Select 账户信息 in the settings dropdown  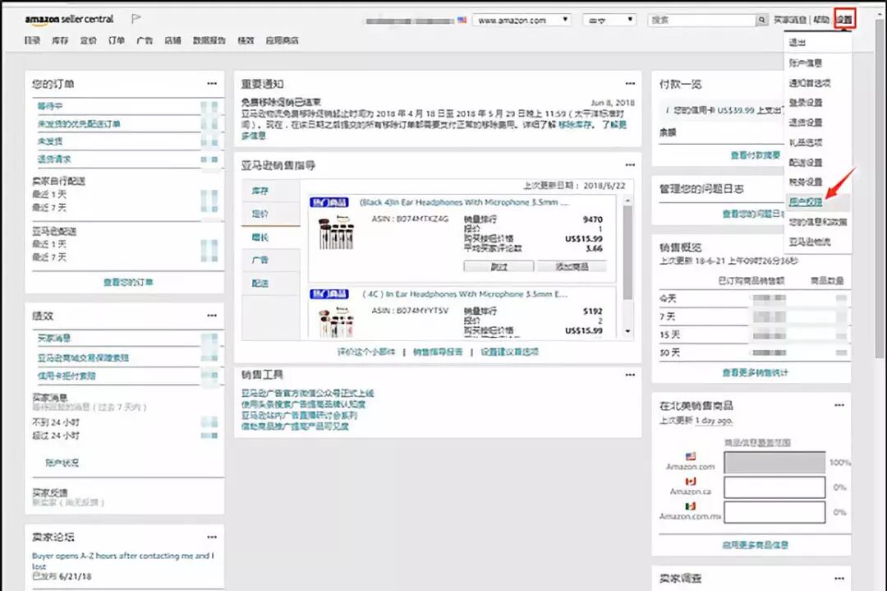click(x=806, y=62)
